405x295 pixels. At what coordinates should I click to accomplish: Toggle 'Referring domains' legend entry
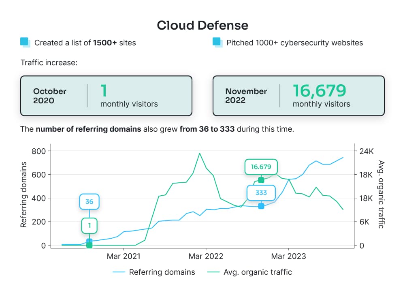tap(154, 272)
